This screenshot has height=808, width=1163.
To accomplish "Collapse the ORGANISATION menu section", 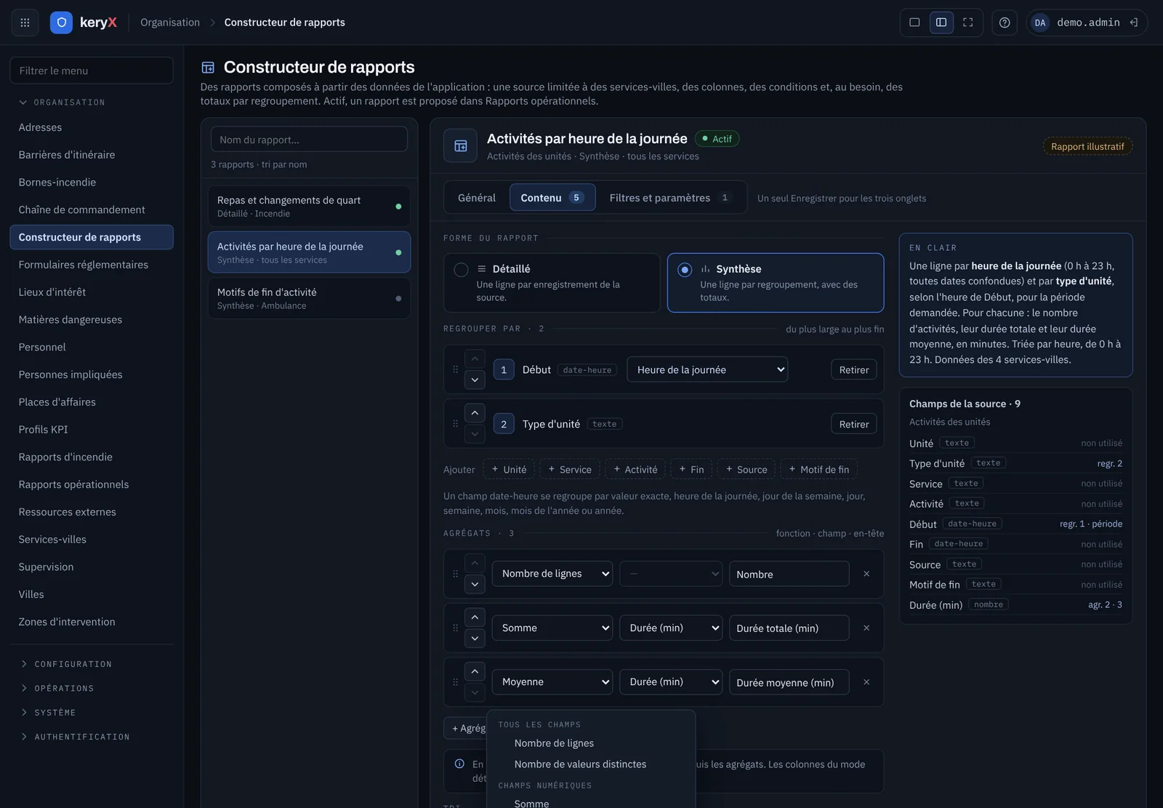I will click(x=62, y=103).
